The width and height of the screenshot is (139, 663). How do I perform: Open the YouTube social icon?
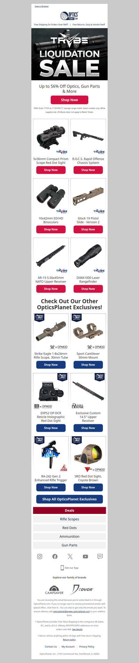[85, 556]
